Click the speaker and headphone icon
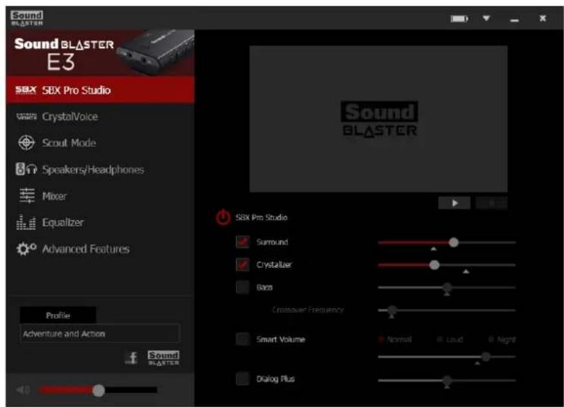 (x=26, y=169)
